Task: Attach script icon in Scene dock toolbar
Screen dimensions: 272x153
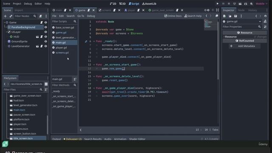Action: point(41,16)
